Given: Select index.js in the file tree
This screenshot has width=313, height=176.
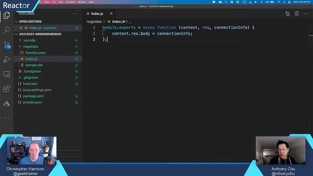Looking at the screenshot, I should click(48, 59).
